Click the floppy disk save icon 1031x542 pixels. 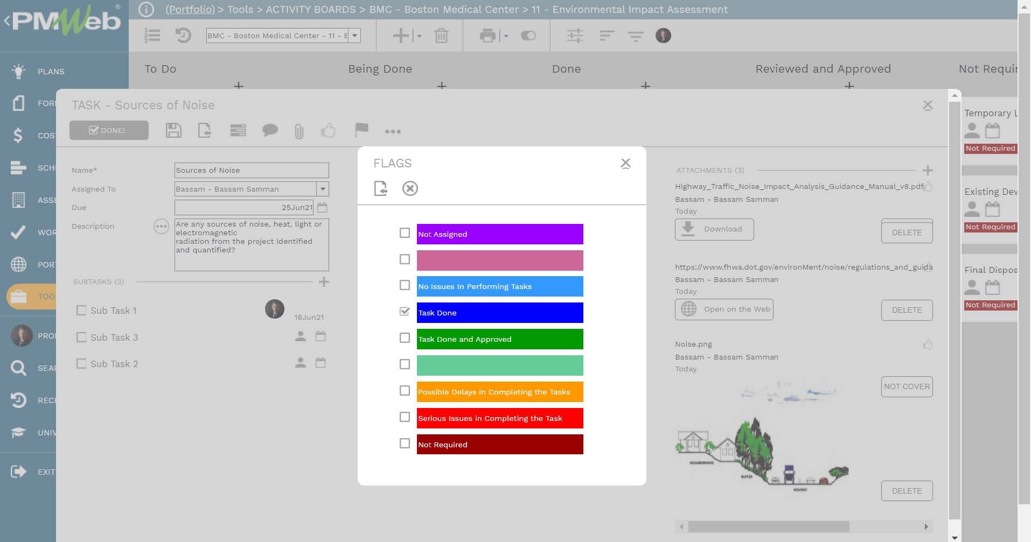(x=173, y=130)
